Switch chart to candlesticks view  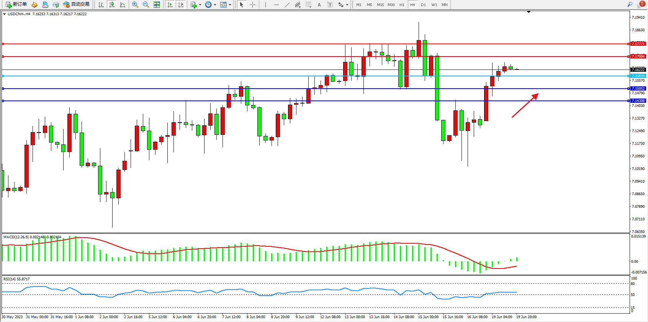pyautogui.click(x=112, y=5)
